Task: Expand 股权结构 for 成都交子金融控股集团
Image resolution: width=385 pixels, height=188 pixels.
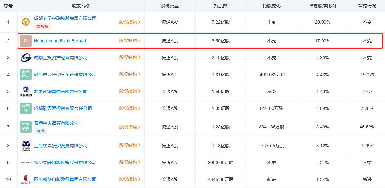Action: [130, 22]
